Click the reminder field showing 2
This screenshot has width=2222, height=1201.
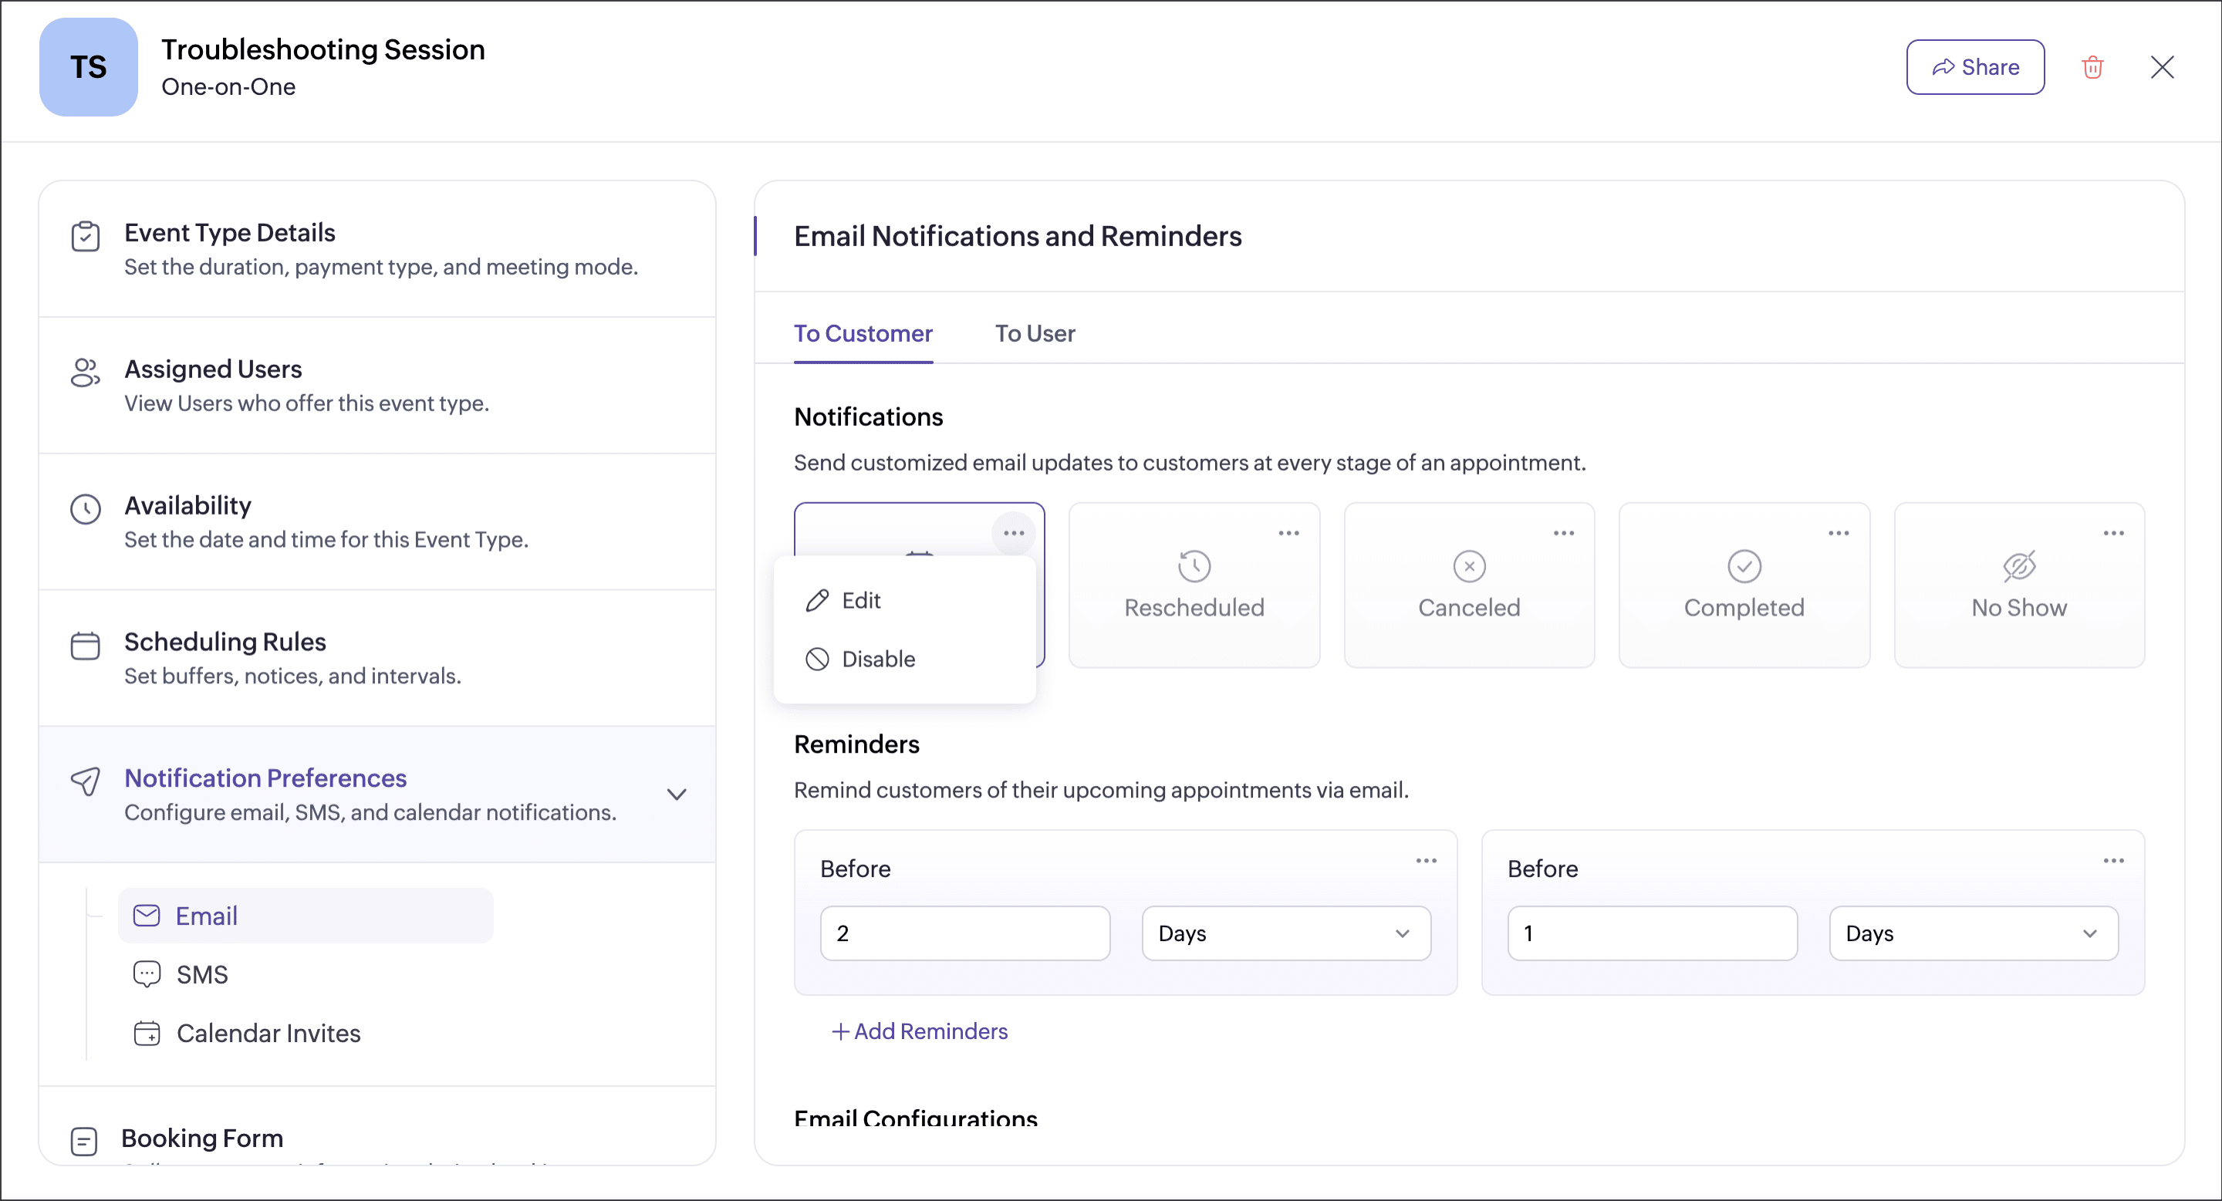tap(964, 933)
